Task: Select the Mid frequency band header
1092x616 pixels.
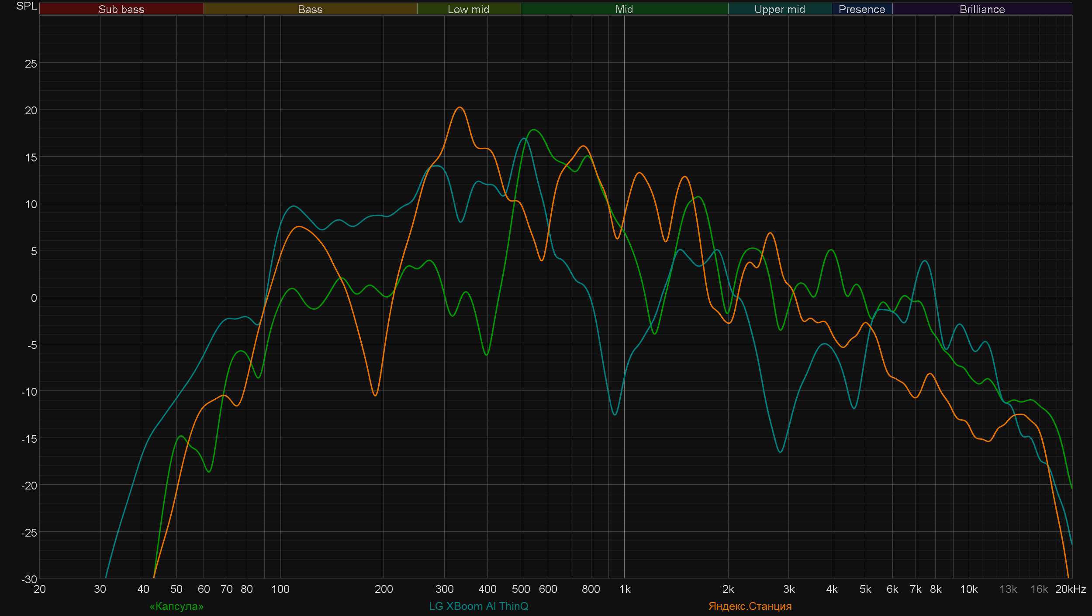Action: pos(624,9)
